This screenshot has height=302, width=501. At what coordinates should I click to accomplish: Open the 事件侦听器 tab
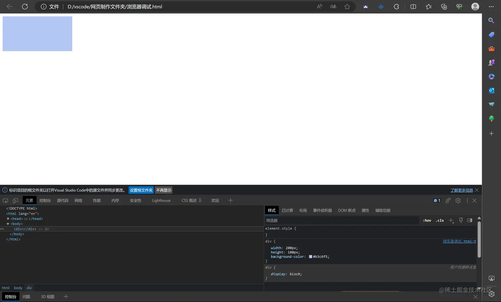pyautogui.click(x=322, y=211)
